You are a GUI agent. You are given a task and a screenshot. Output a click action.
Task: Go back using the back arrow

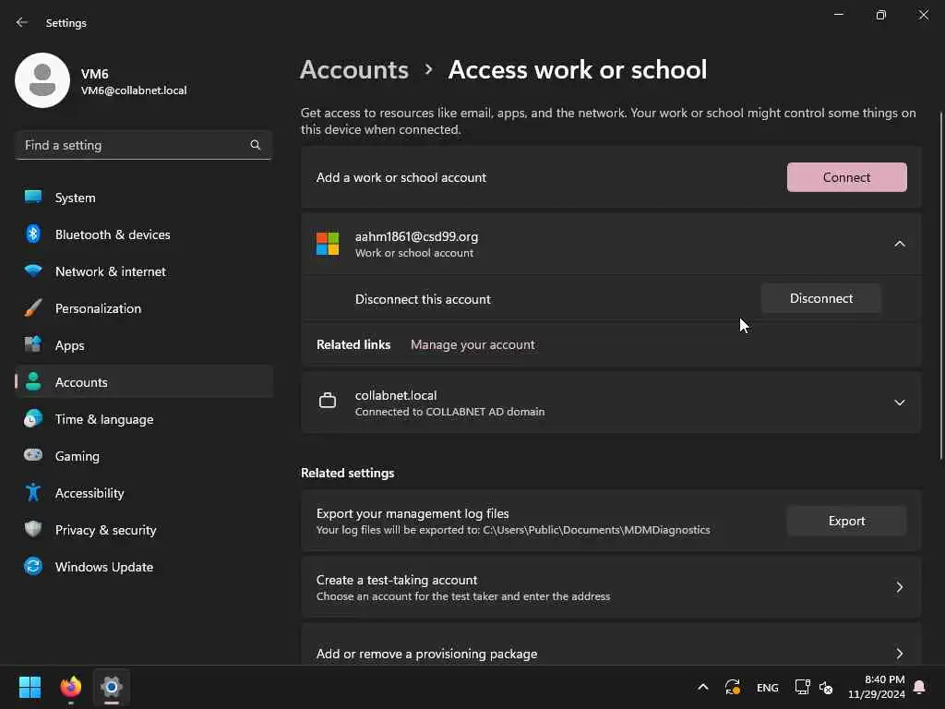click(x=22, y=22)
